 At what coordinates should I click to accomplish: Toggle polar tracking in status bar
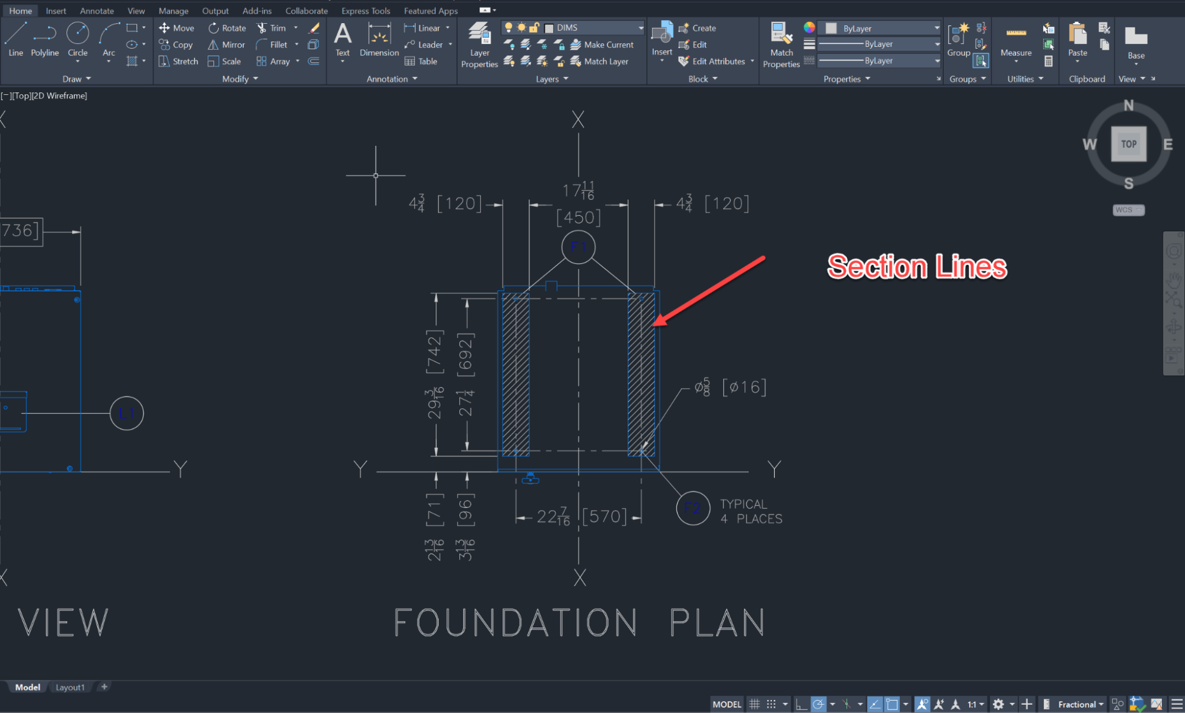pos(819,704)
